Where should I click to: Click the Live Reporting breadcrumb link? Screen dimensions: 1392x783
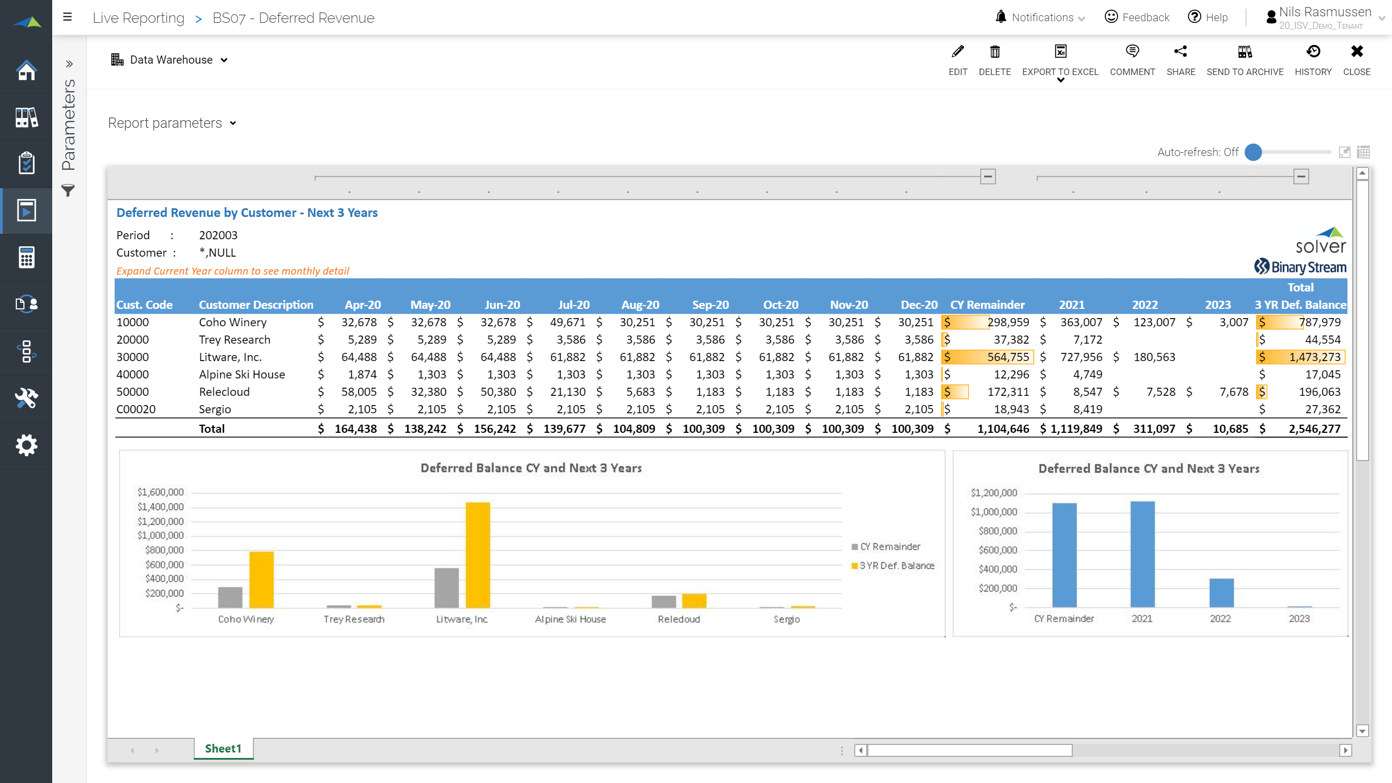click(x=139, y=18)
